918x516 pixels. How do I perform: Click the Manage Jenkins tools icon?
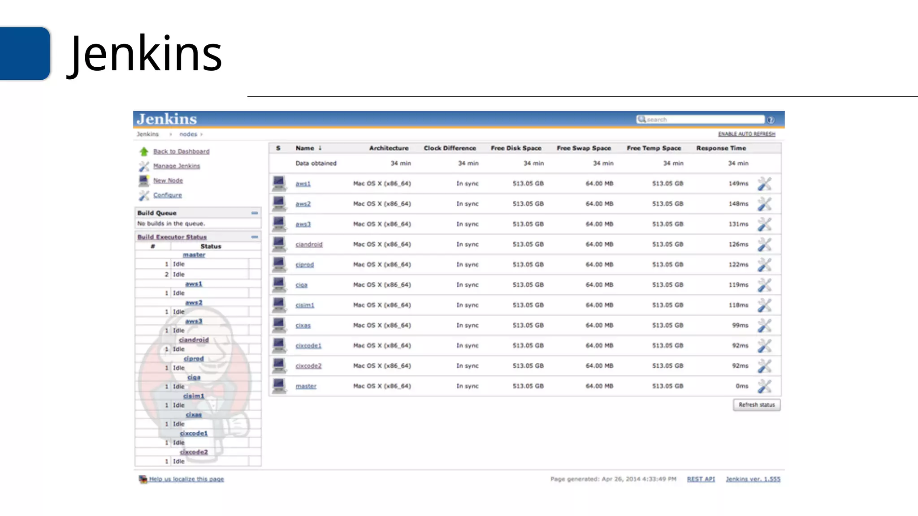(x=144, y=166)
